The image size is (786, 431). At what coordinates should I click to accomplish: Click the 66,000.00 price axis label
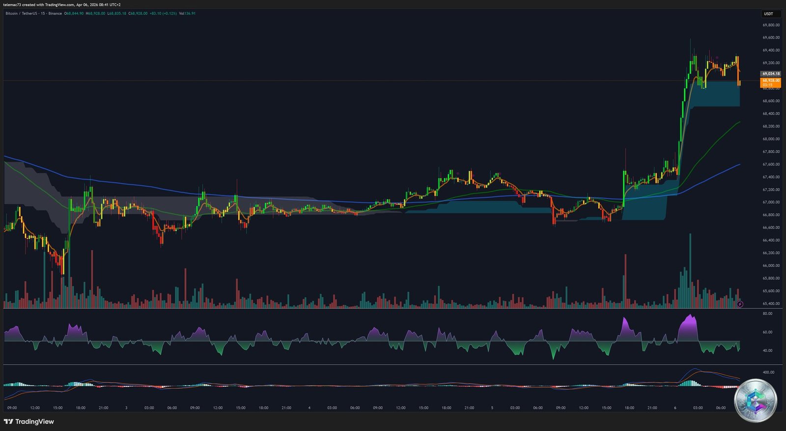[x=771, y=266]
